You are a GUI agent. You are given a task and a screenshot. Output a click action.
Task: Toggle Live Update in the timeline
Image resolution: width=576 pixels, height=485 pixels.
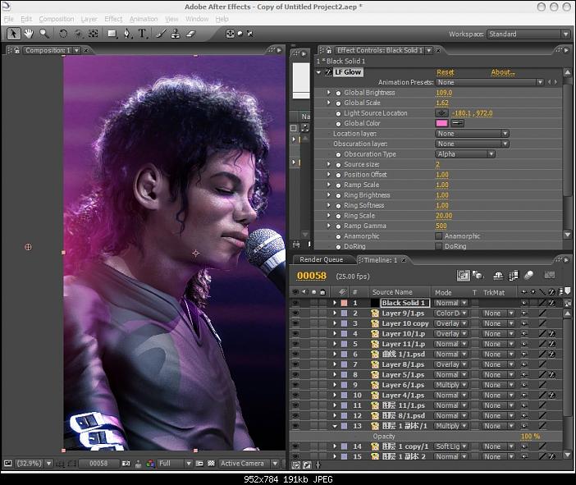pyautogui.click(x=463, y=275)
